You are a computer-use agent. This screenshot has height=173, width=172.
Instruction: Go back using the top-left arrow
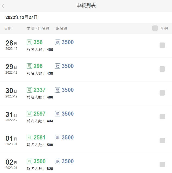[3, 6]
